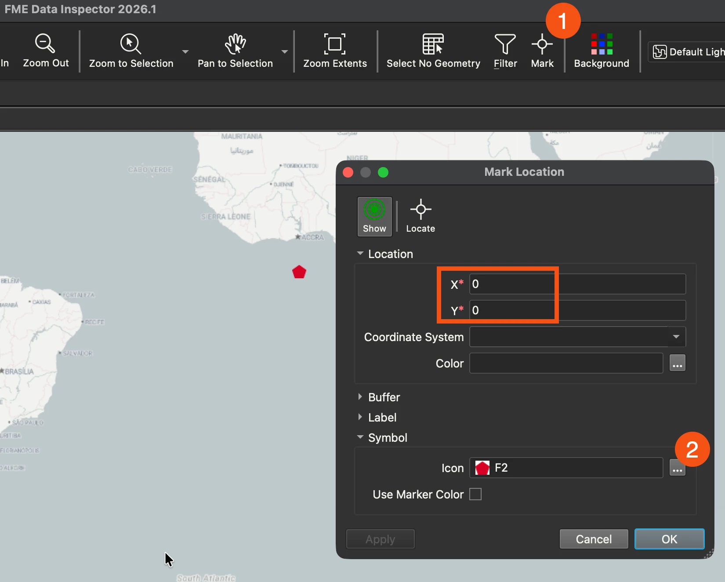Click the Apply button
This screenshot has height=582, width=725.
381,539
